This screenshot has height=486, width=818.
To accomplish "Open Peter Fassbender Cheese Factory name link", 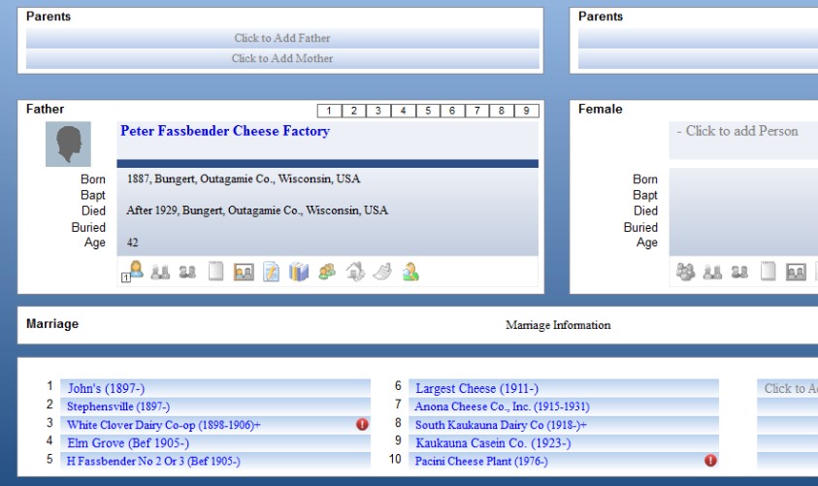I will (x=224, y=131).
